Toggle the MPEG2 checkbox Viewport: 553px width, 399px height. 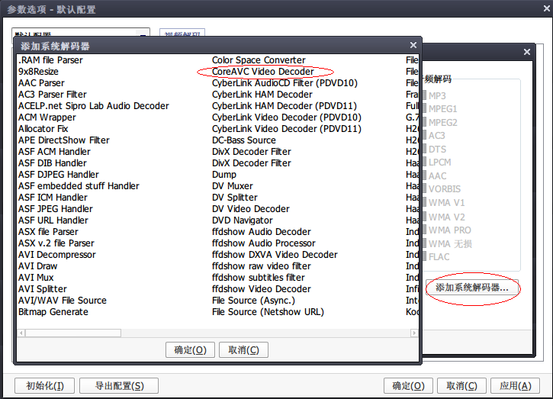[424, 122]
